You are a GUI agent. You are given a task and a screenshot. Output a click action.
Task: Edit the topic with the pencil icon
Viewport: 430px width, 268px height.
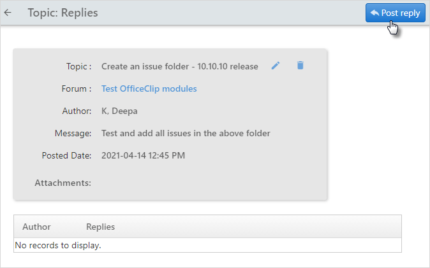pyautogui.click(x=276, y=66)
